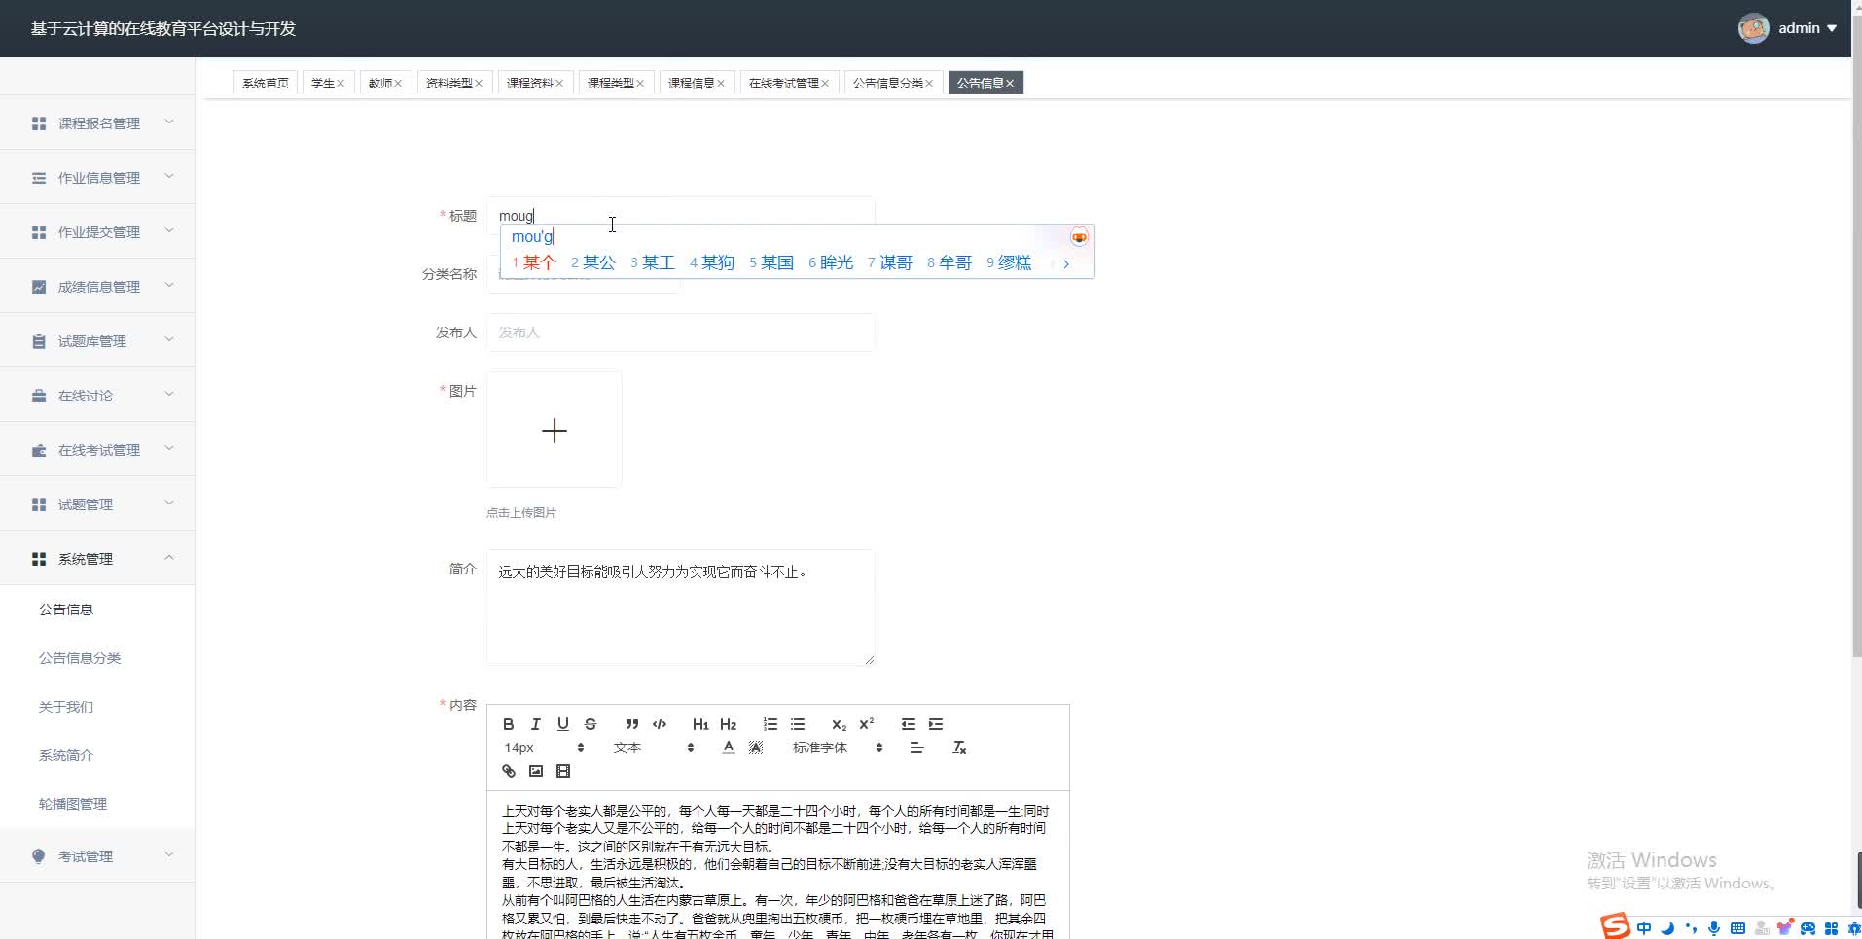Decrease indent in the editor

pos(908,724)
